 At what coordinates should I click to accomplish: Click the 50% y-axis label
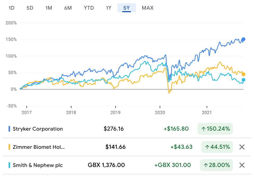coord(12,73)
